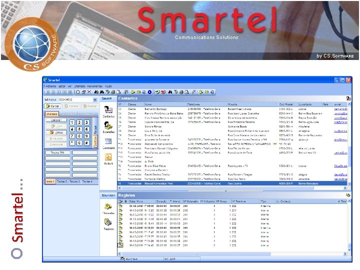This screenshot has width=360, height=270.
Task: Sort contacts by the Nome column header
Action: click(165, 104)
